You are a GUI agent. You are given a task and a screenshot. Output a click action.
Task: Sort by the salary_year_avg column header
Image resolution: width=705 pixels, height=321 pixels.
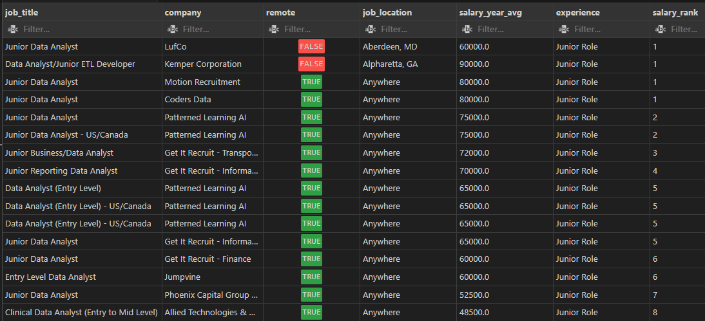click(490, 12)
